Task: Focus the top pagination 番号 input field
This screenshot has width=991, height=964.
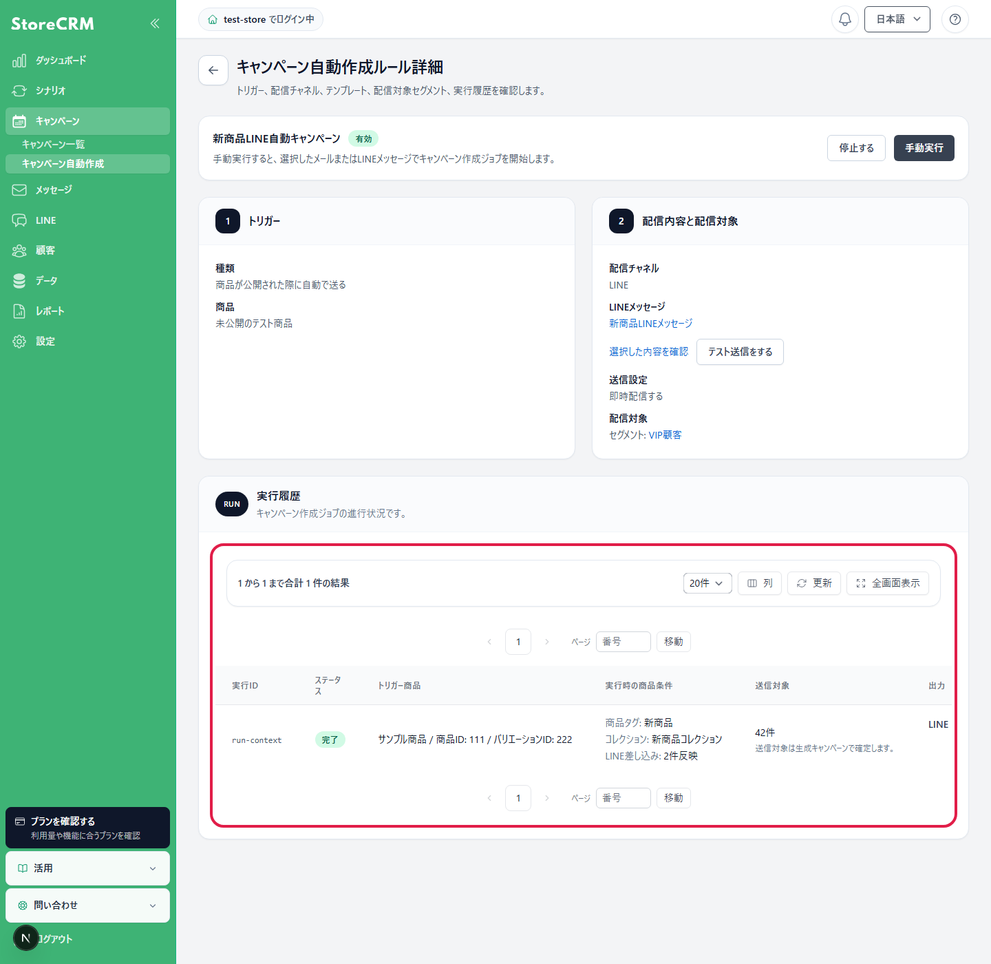Action: (624, 642)
